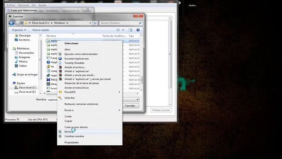Click the search magnifier in Buscar Windows

point(140,23)
